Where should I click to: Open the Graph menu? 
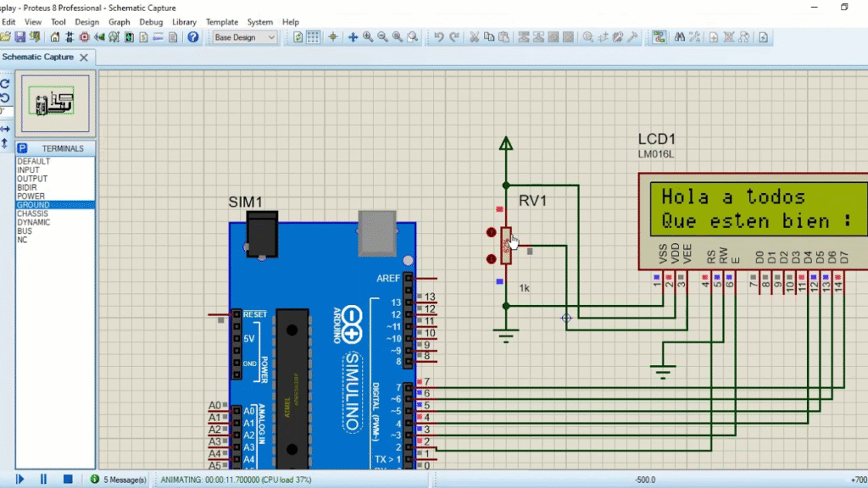(119, 22)
